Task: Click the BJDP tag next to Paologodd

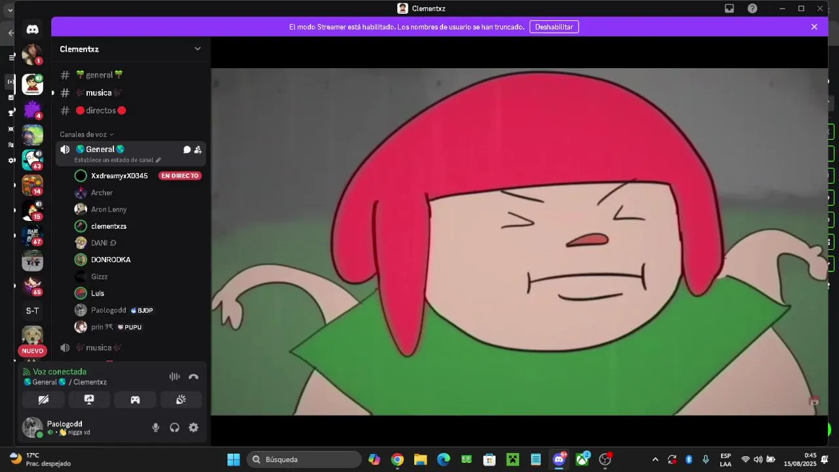Action: tap(142, 310)
